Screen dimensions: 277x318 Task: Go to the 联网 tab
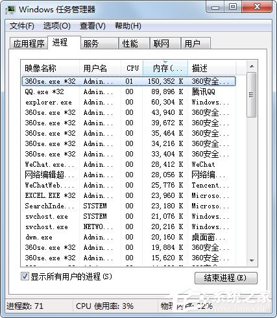(x=165, y=43)
